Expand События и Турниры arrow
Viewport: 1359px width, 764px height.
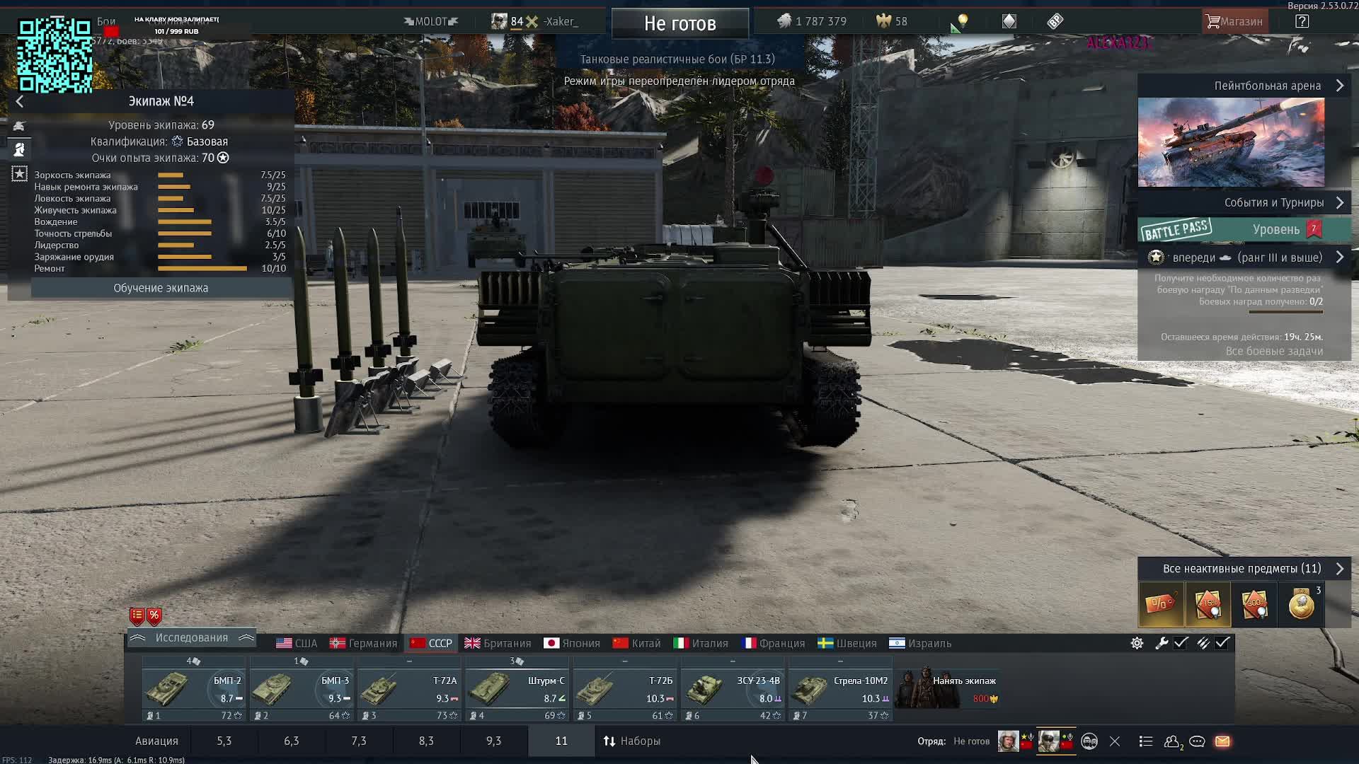[1339, 202]
